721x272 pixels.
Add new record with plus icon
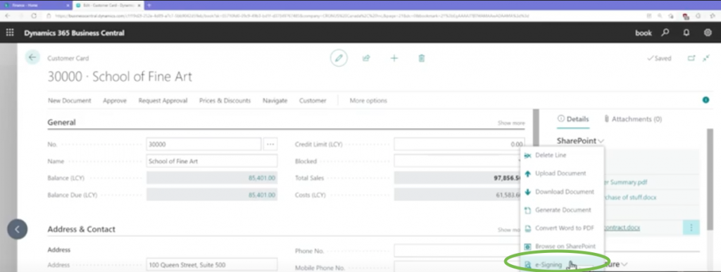pyautogui.click(x=394, y=58)
